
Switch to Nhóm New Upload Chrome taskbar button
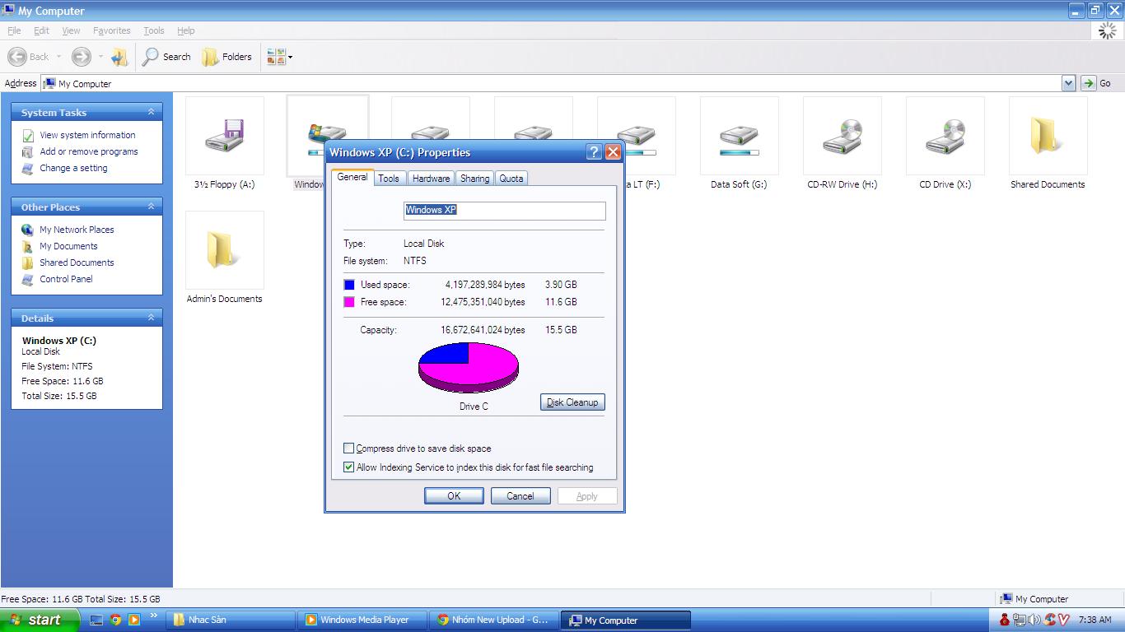(x=493, y=620)
